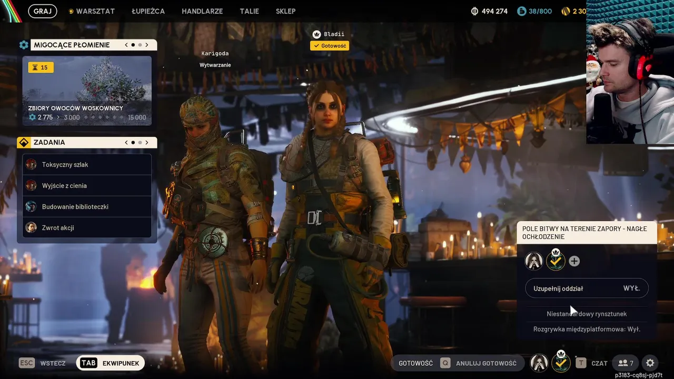The width and height of the screenshot is (674, 379).
Task: Show next Zadania page
Action: [147, 143]
